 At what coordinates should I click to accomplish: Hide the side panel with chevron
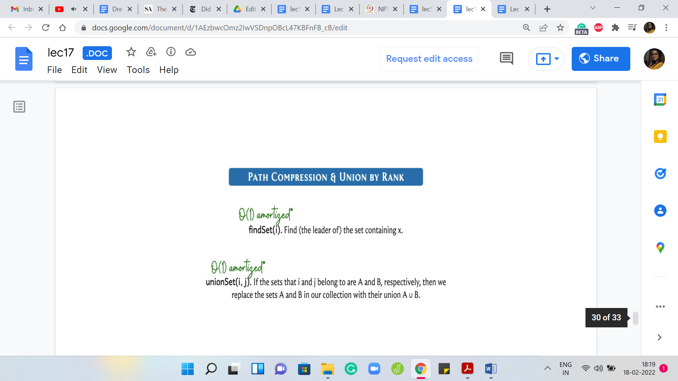[x=659, y=338]
